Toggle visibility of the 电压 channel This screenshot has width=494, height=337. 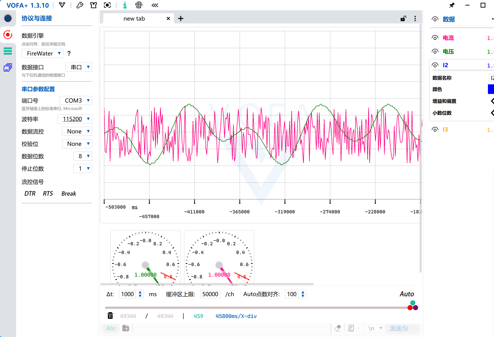point(435,51)
